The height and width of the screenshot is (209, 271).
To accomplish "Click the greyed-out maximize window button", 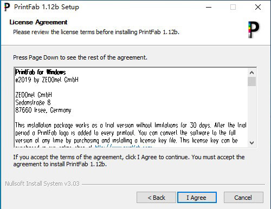I will coord(233,7).
